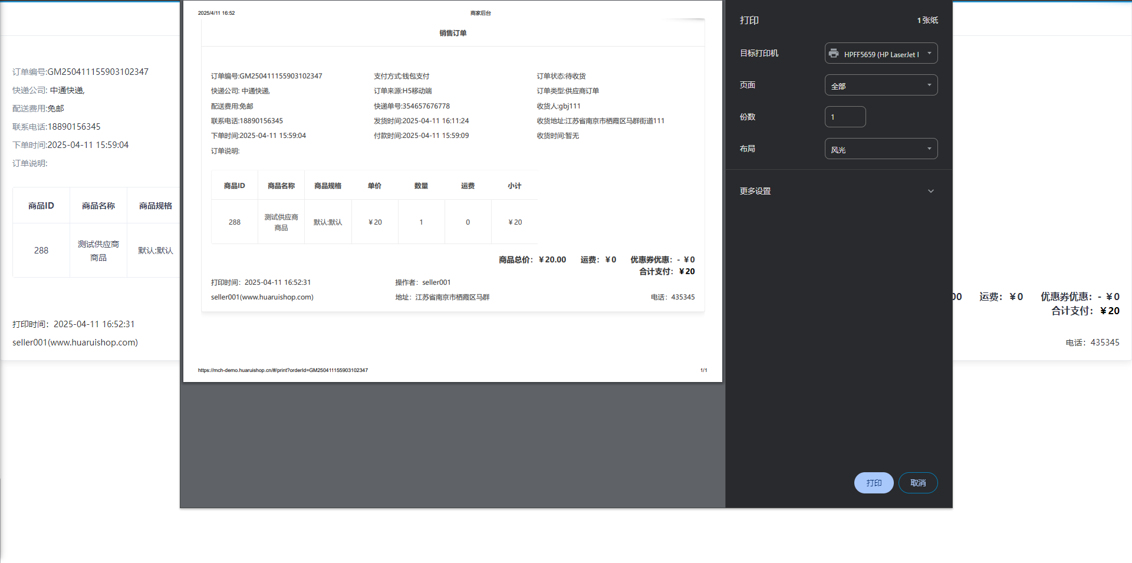
Task: Click the 商品名称 header in background table
Action: tap(98, 206)
